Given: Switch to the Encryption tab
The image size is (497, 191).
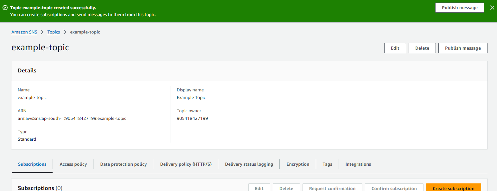Looking at the screenshot, I should point(298,164).
